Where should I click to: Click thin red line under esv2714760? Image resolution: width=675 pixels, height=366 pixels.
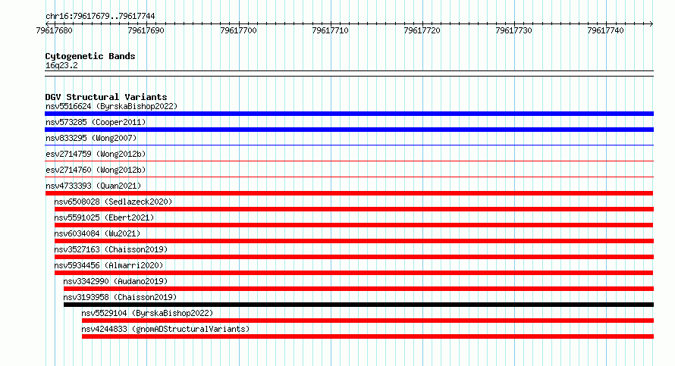[349, 177]
